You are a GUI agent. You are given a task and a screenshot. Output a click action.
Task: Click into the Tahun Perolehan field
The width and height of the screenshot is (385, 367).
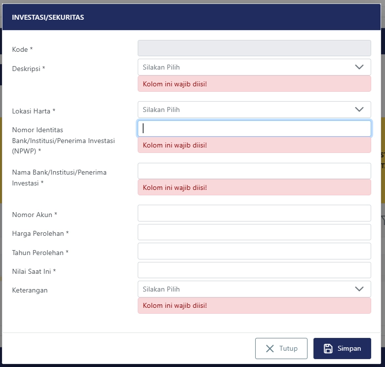pos(254,251)
